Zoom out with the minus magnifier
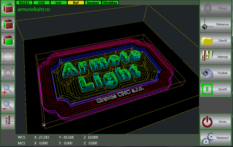233x147 pixels. pos(8,105)
